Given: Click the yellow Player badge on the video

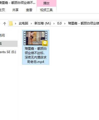Looking at the screenshot, I should (45, 43).
